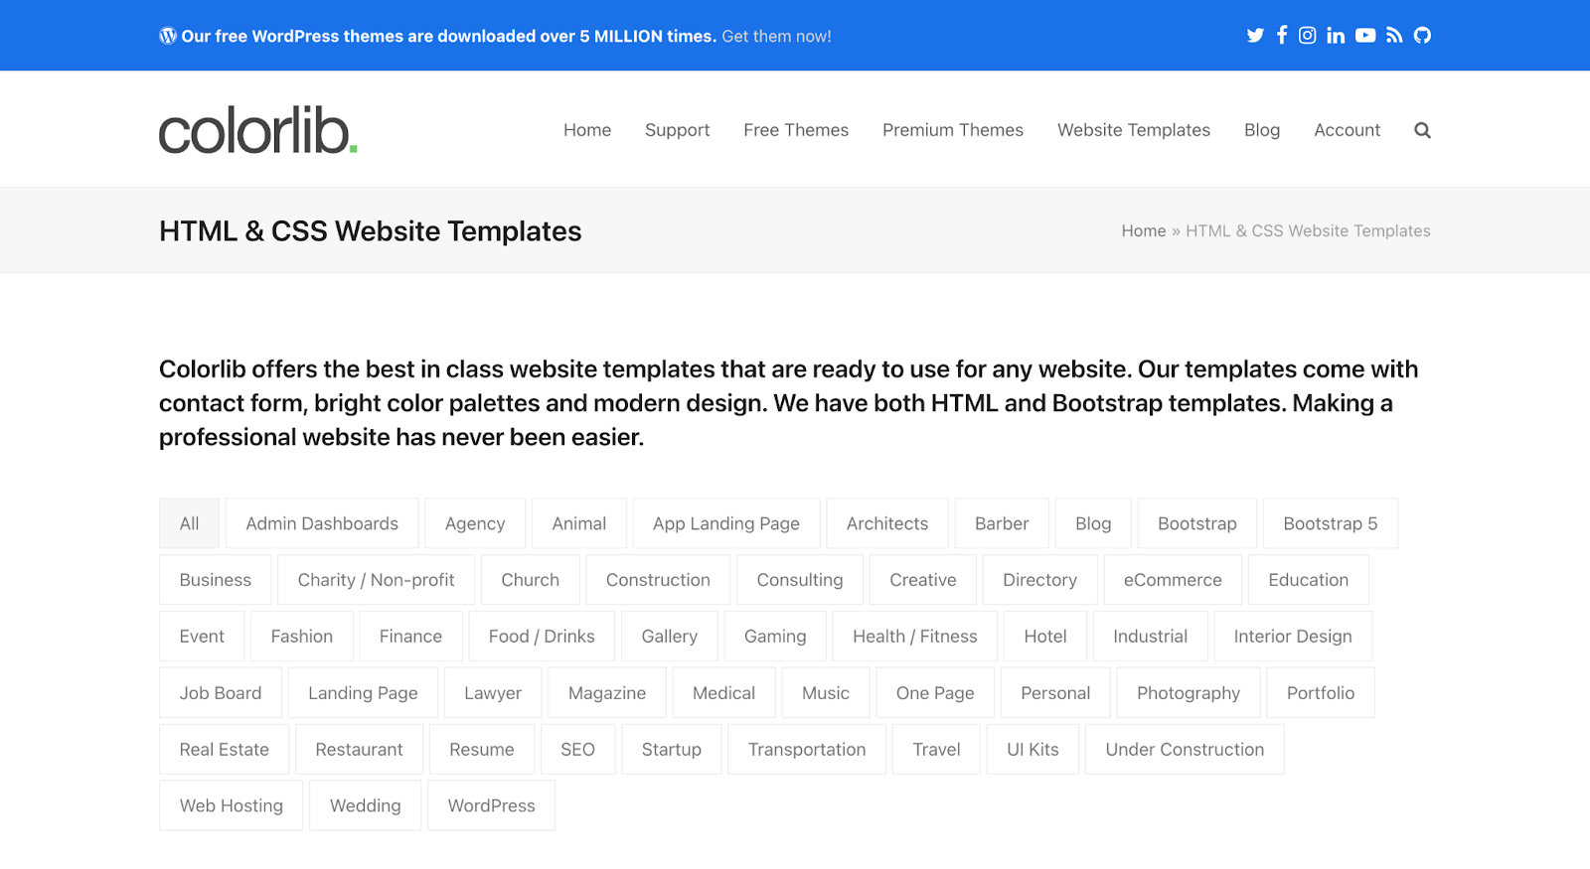
Task: Filter by Church category
Action: coord(531,580)
